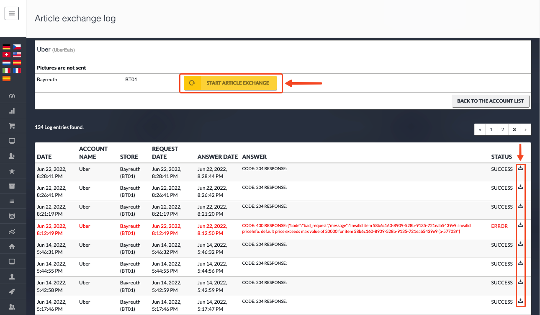Download log for 8:21:19 PM entry

pyautogui.click(x=520, y=206)
